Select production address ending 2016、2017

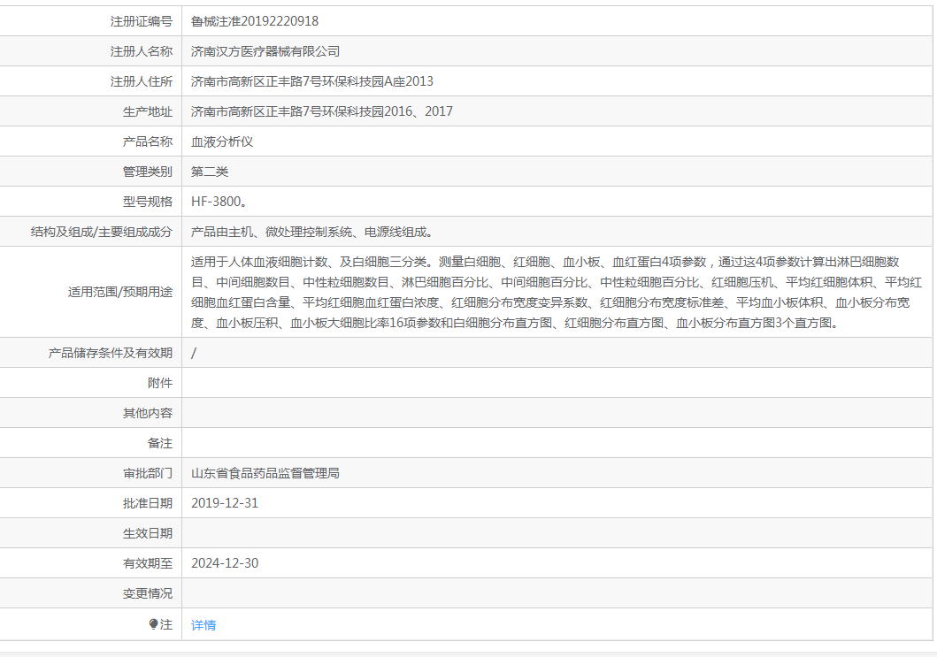point(321,111)
